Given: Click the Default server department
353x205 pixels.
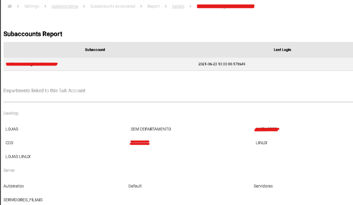Looking at the screenshot, I should coord(135,186).
